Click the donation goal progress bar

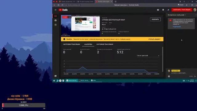click(x=24, y=105)
